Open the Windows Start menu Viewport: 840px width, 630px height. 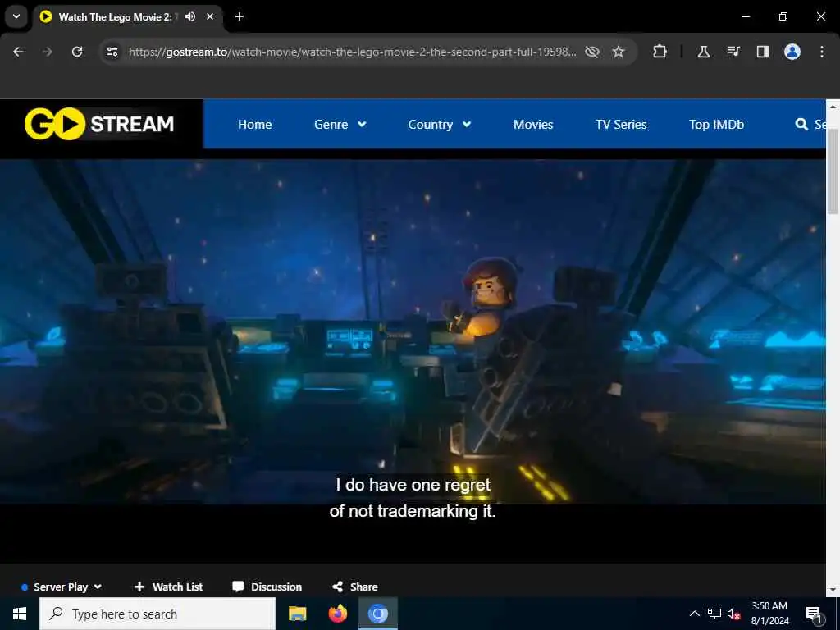click(20, 614)
